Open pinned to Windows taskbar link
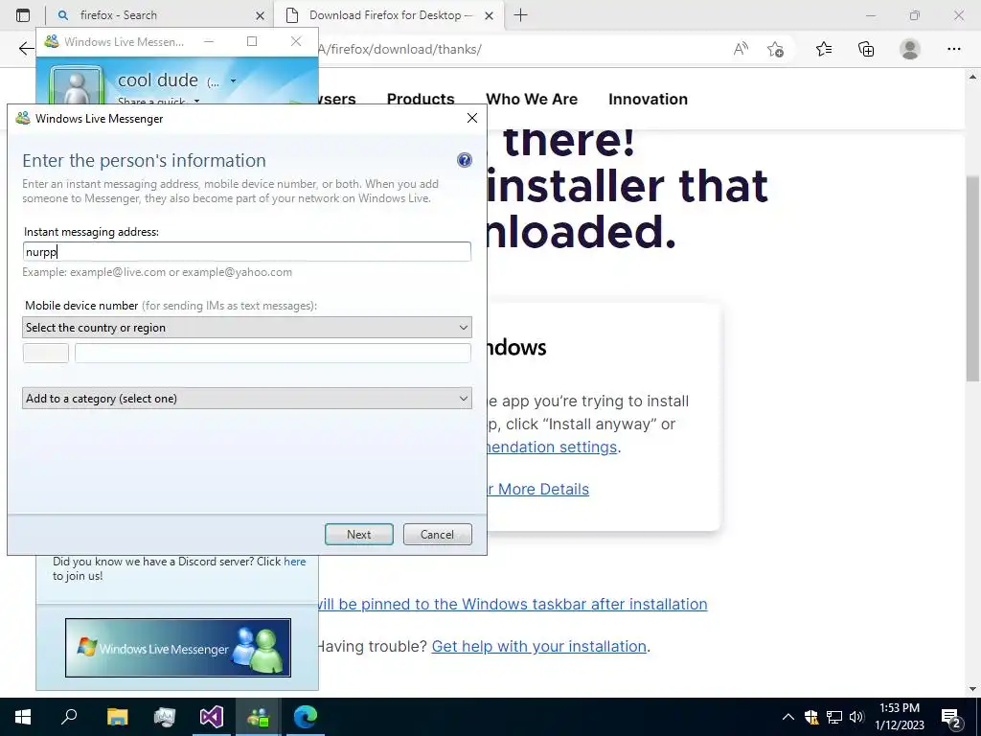Image resolution: width=981 pixels, height=736 pixels. click(x=513, y=604)
